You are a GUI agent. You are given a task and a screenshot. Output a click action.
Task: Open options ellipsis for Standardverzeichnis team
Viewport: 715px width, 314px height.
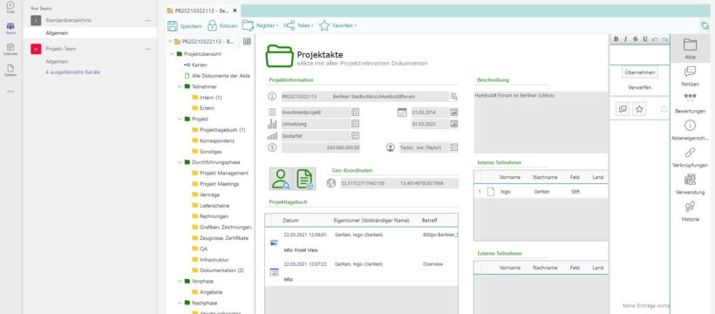[147, 21]
